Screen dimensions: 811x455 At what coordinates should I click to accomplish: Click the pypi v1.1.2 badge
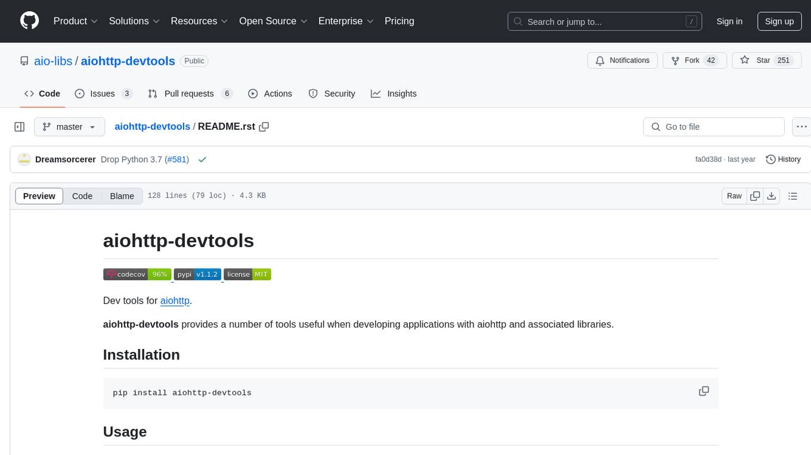pos(197,274)
